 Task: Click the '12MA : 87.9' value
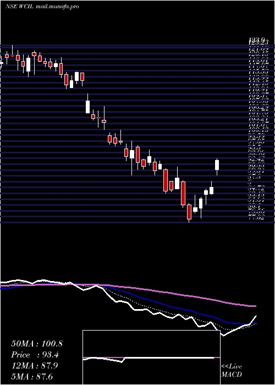pos(35,366)
